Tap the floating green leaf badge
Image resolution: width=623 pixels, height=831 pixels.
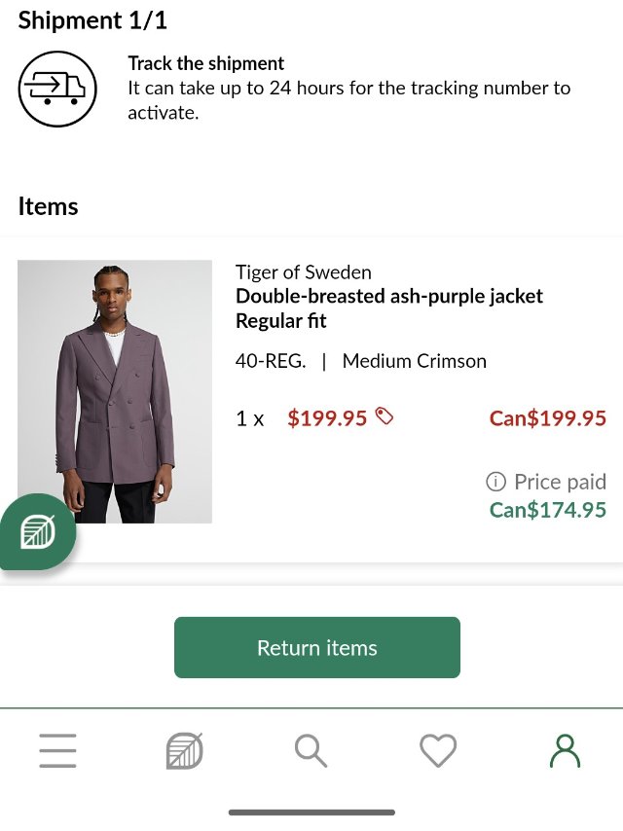pyautogui.click(x=37, y=531)
